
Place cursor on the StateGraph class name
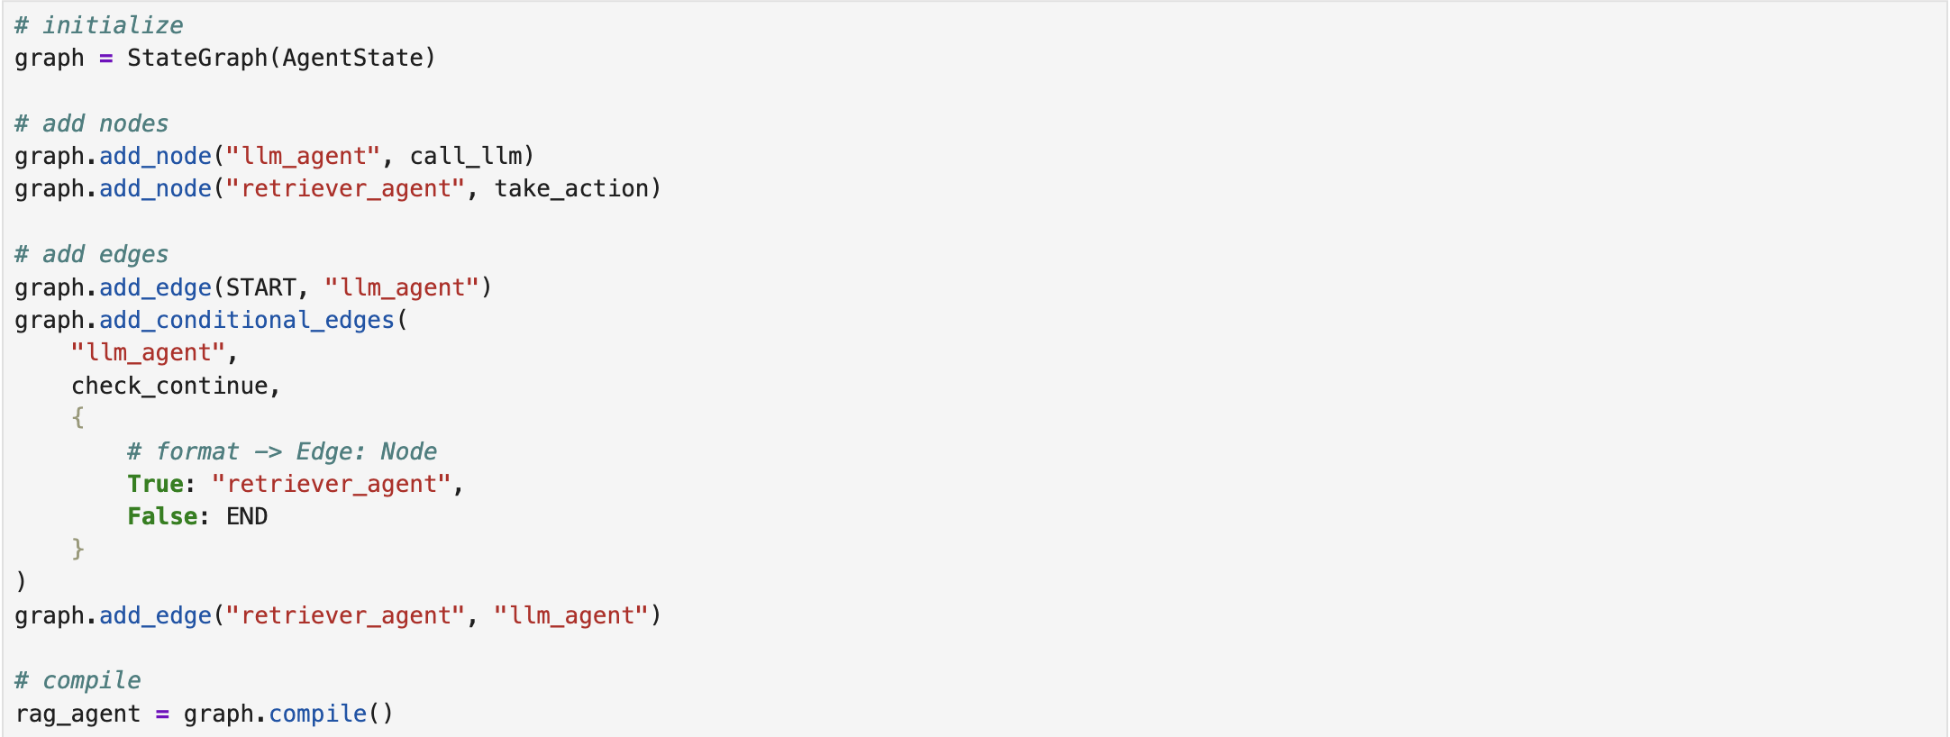pyautogui.click(x=196, y=59)
